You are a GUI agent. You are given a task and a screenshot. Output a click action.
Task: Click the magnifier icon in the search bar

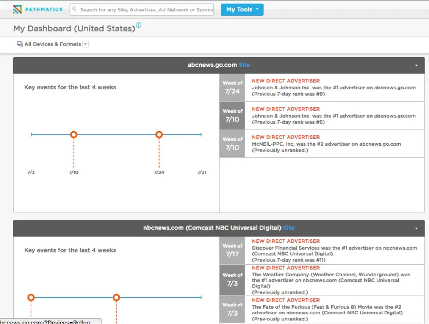click(x=73, y=9)
